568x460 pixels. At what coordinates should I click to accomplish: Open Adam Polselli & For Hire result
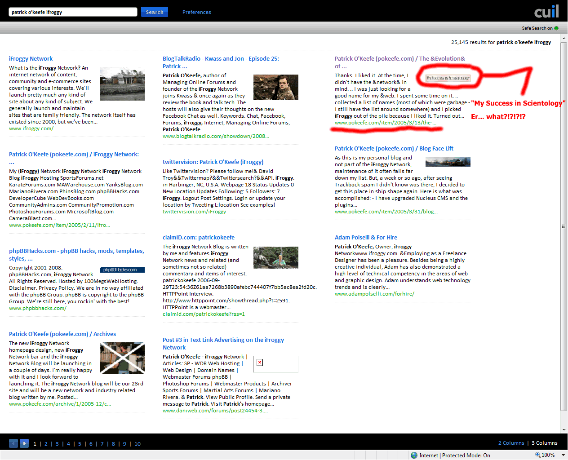point(366,238)
